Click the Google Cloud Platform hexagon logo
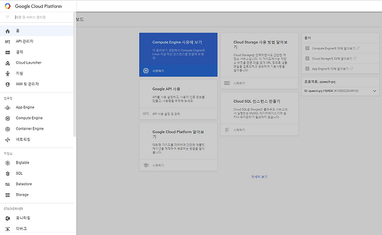 click(7, 6)
